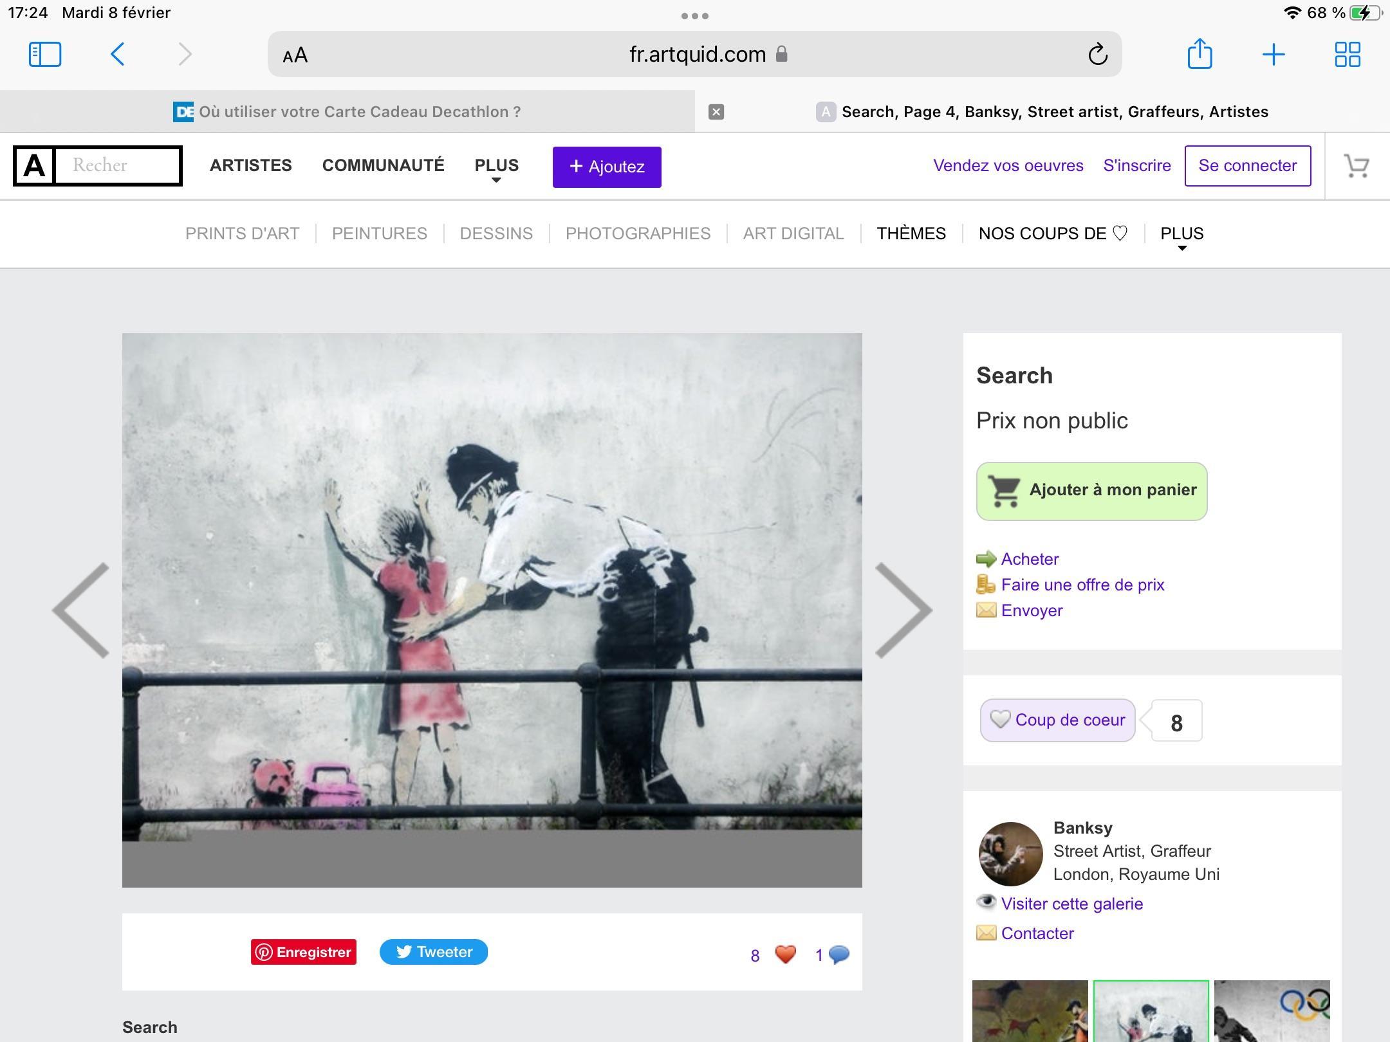
Task: Select the PEINTURES category
Action: [x=380, y=233]
